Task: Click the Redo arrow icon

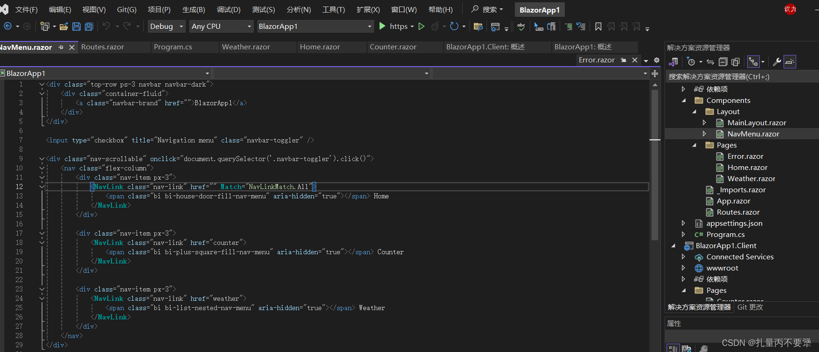Action: [x=127, y=27]
